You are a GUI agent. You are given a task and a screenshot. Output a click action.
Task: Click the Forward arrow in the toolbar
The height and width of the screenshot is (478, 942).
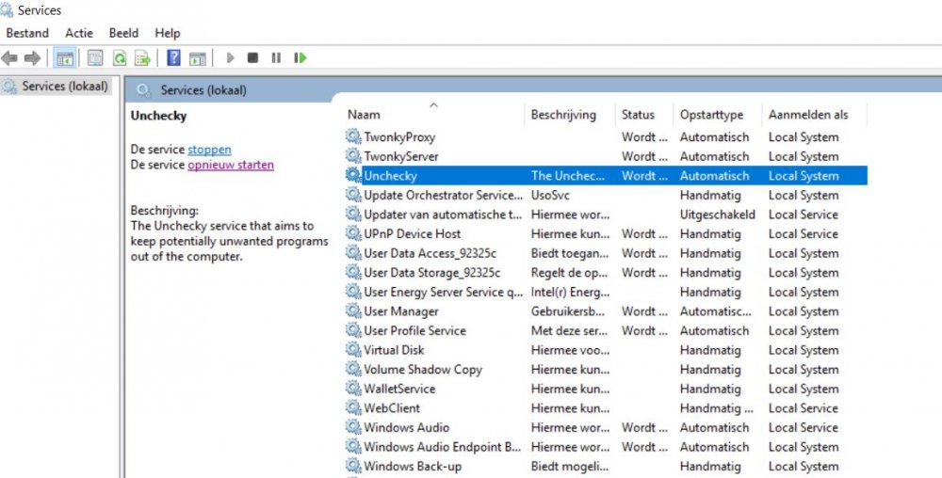point(32,58)
